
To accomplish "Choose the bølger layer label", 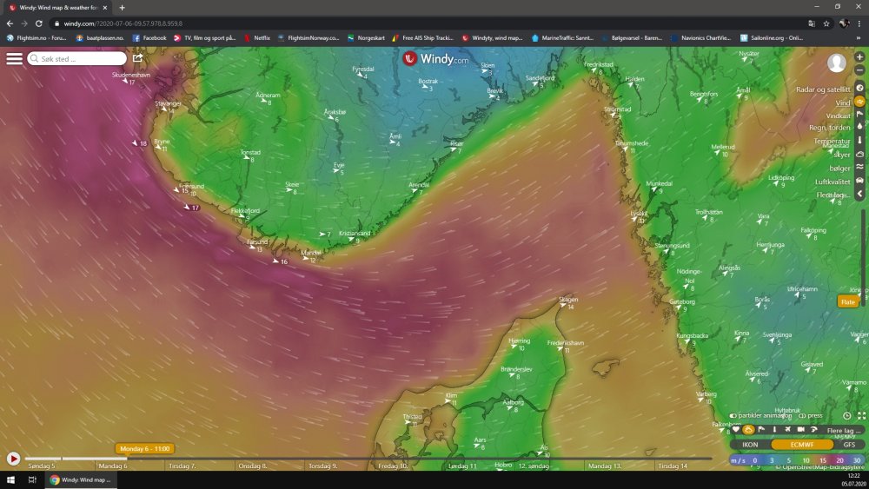I will pos(839,169).
